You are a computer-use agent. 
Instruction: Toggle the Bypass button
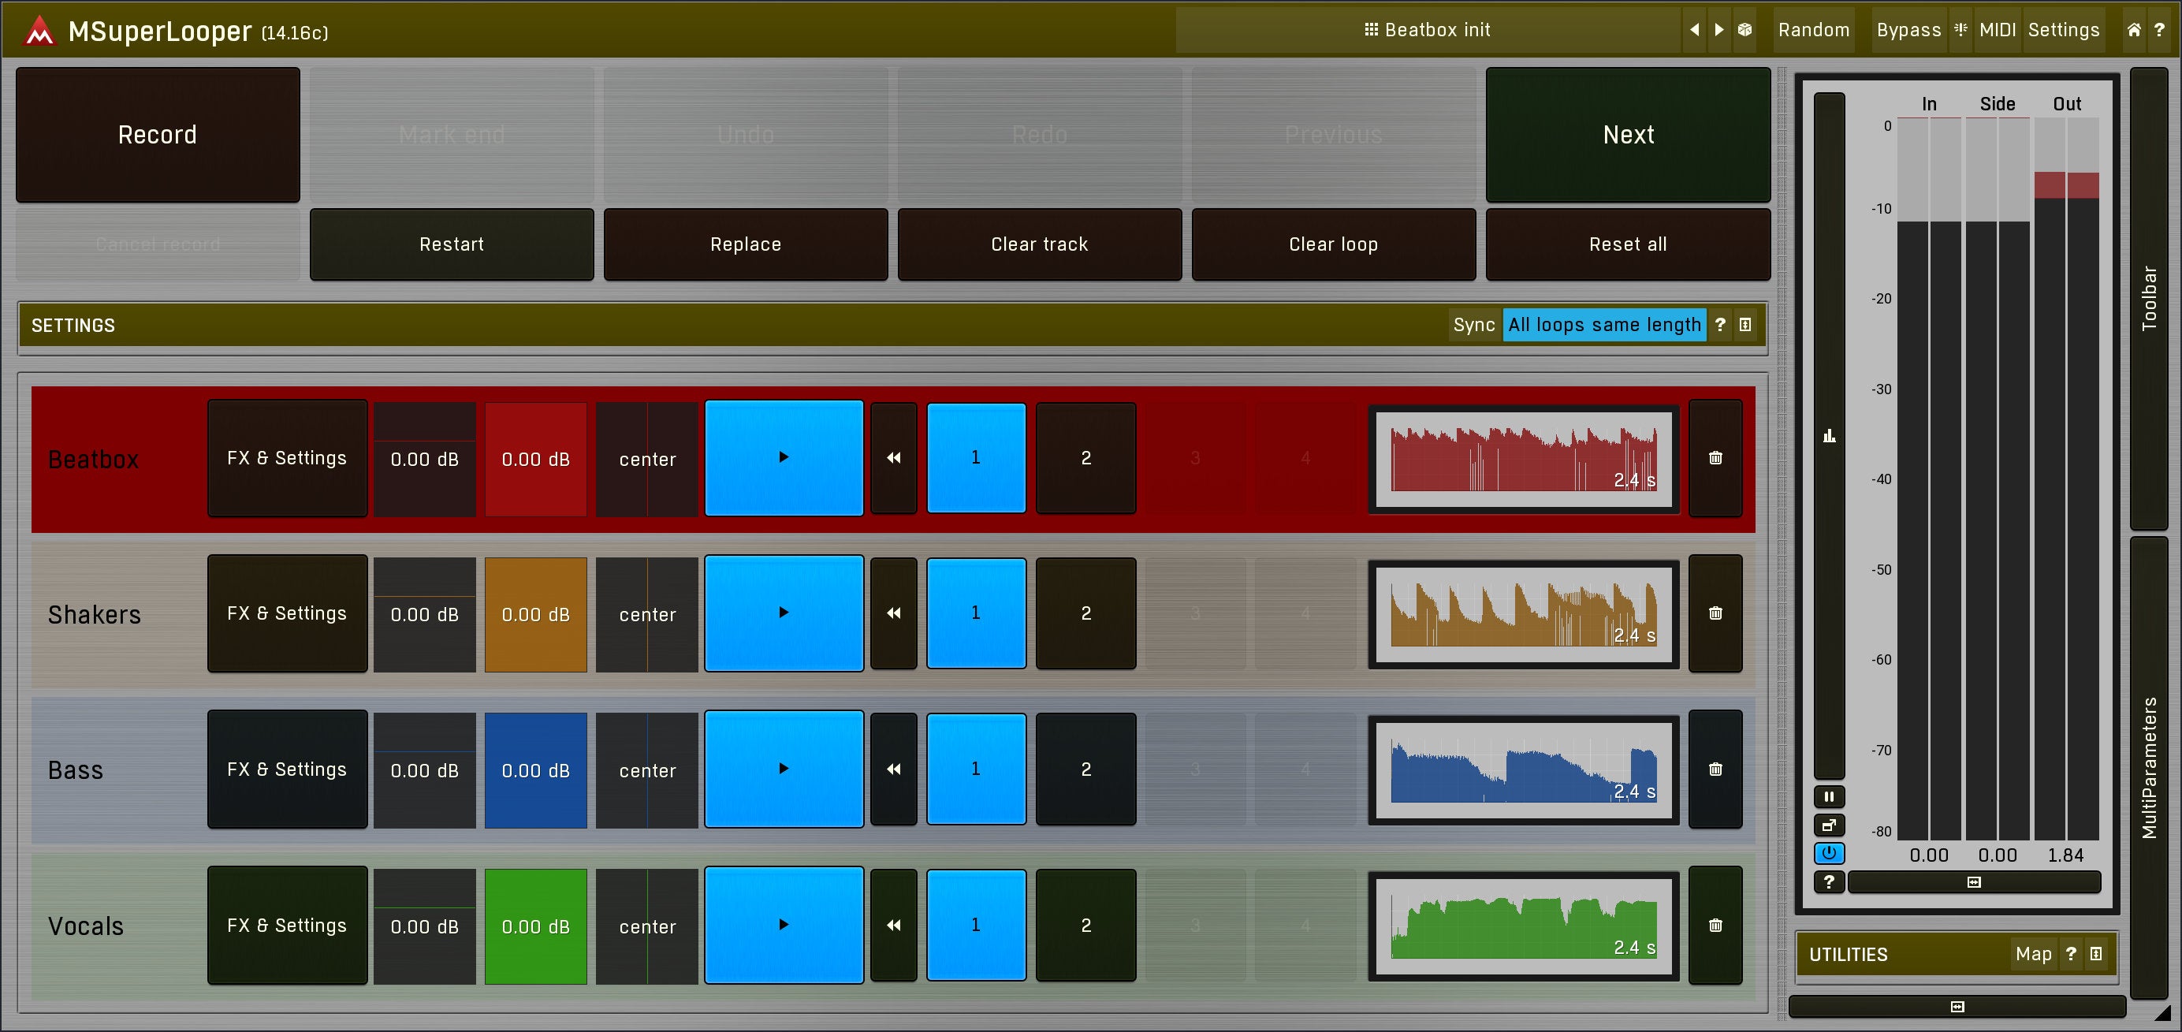1908,30
